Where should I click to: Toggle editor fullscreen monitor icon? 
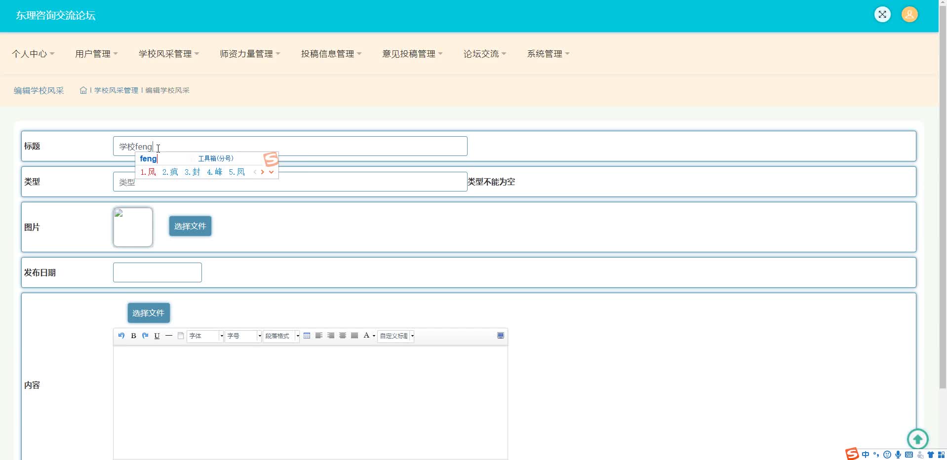click(501, 336)
